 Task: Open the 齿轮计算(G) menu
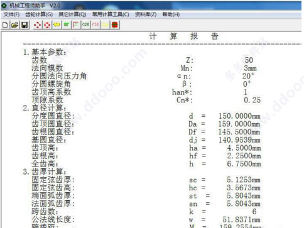pos(39,14)
